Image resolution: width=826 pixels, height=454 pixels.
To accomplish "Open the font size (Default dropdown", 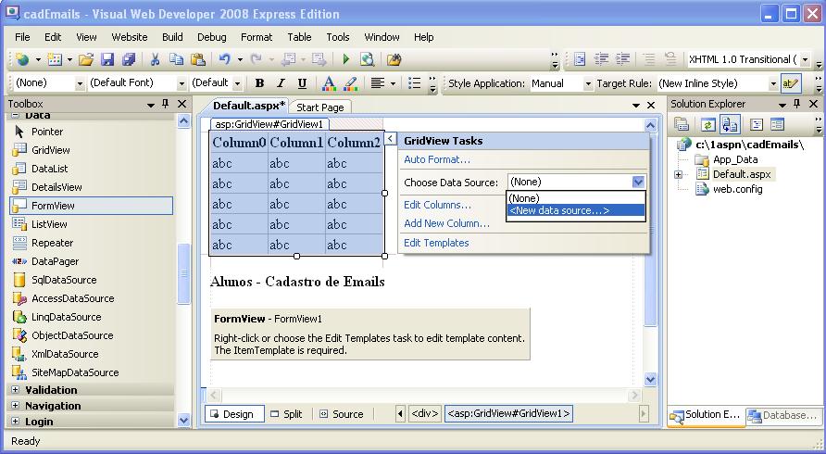I will point(237,83).
